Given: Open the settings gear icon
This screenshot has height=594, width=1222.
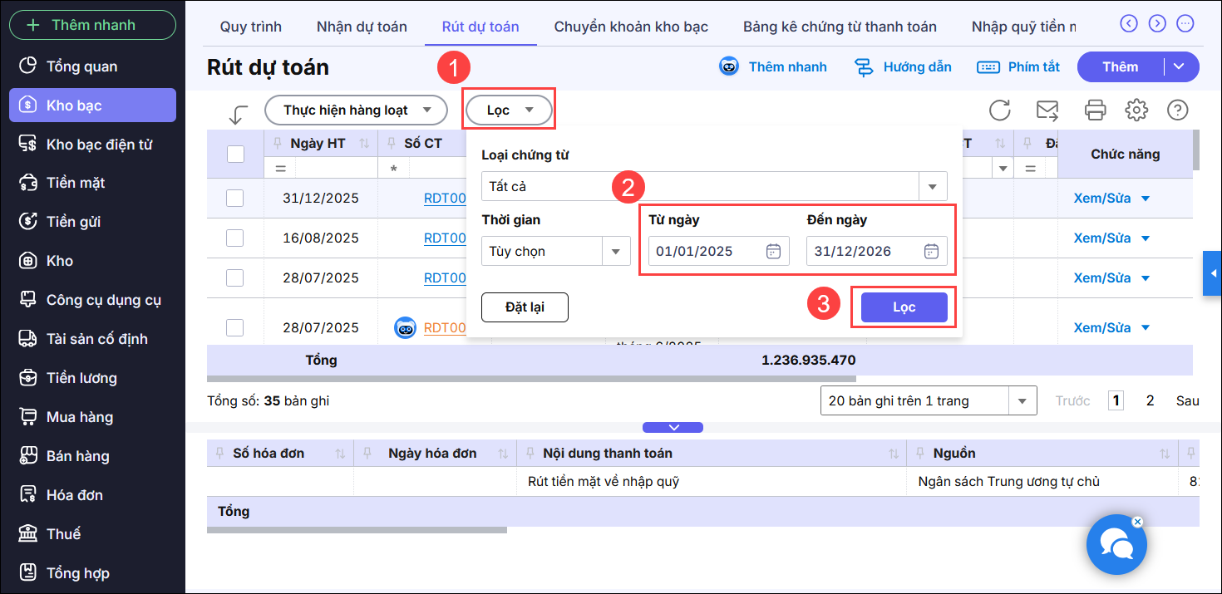Looking at the screenshot, I should click(1136, 110).
